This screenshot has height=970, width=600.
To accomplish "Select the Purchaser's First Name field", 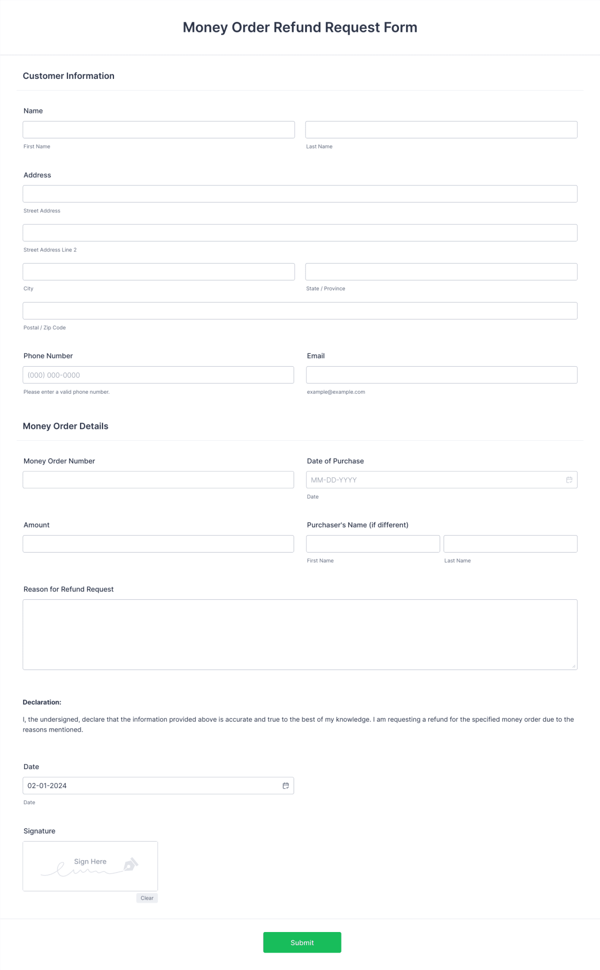I will (x=373, y=543).
